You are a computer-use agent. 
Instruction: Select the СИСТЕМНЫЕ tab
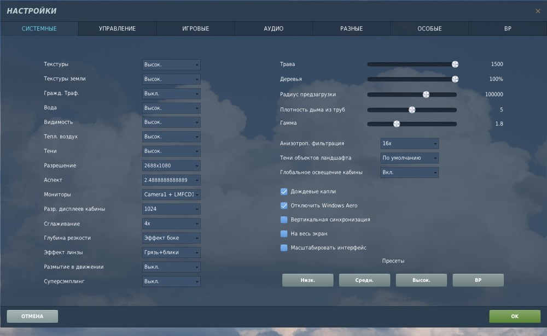pos(39,28)
